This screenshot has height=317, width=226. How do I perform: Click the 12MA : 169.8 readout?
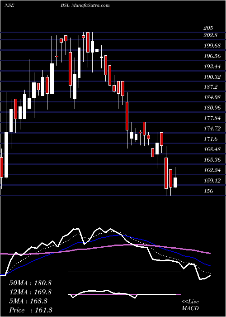(x=30, y=292)
